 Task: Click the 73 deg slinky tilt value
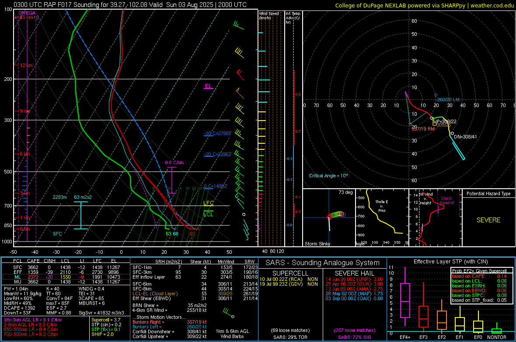coord(345,192)
